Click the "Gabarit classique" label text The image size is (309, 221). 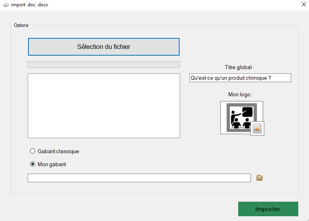point(58,151)
